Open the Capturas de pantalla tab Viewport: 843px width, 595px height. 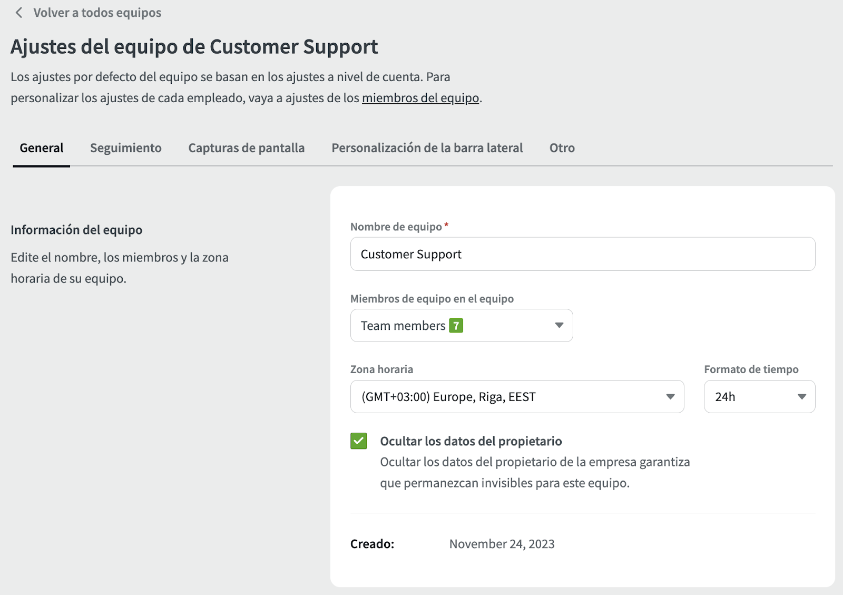click(246, 148)
